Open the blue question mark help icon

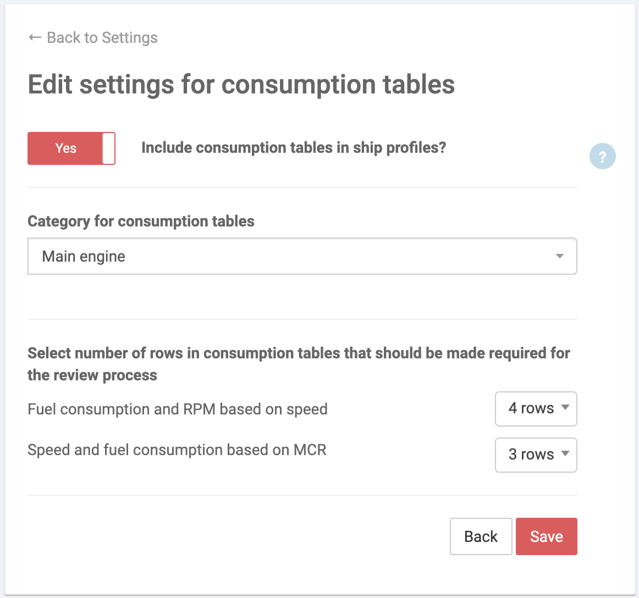coord(602,157)
